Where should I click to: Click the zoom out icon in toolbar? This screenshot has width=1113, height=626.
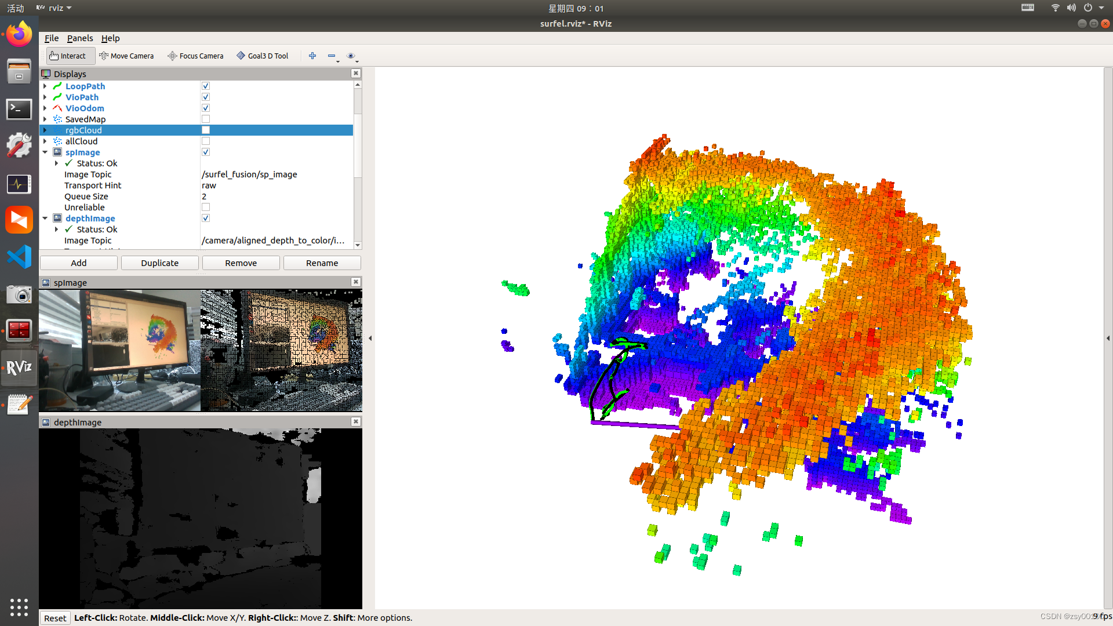pyautogui.click(x=332, y=55)
